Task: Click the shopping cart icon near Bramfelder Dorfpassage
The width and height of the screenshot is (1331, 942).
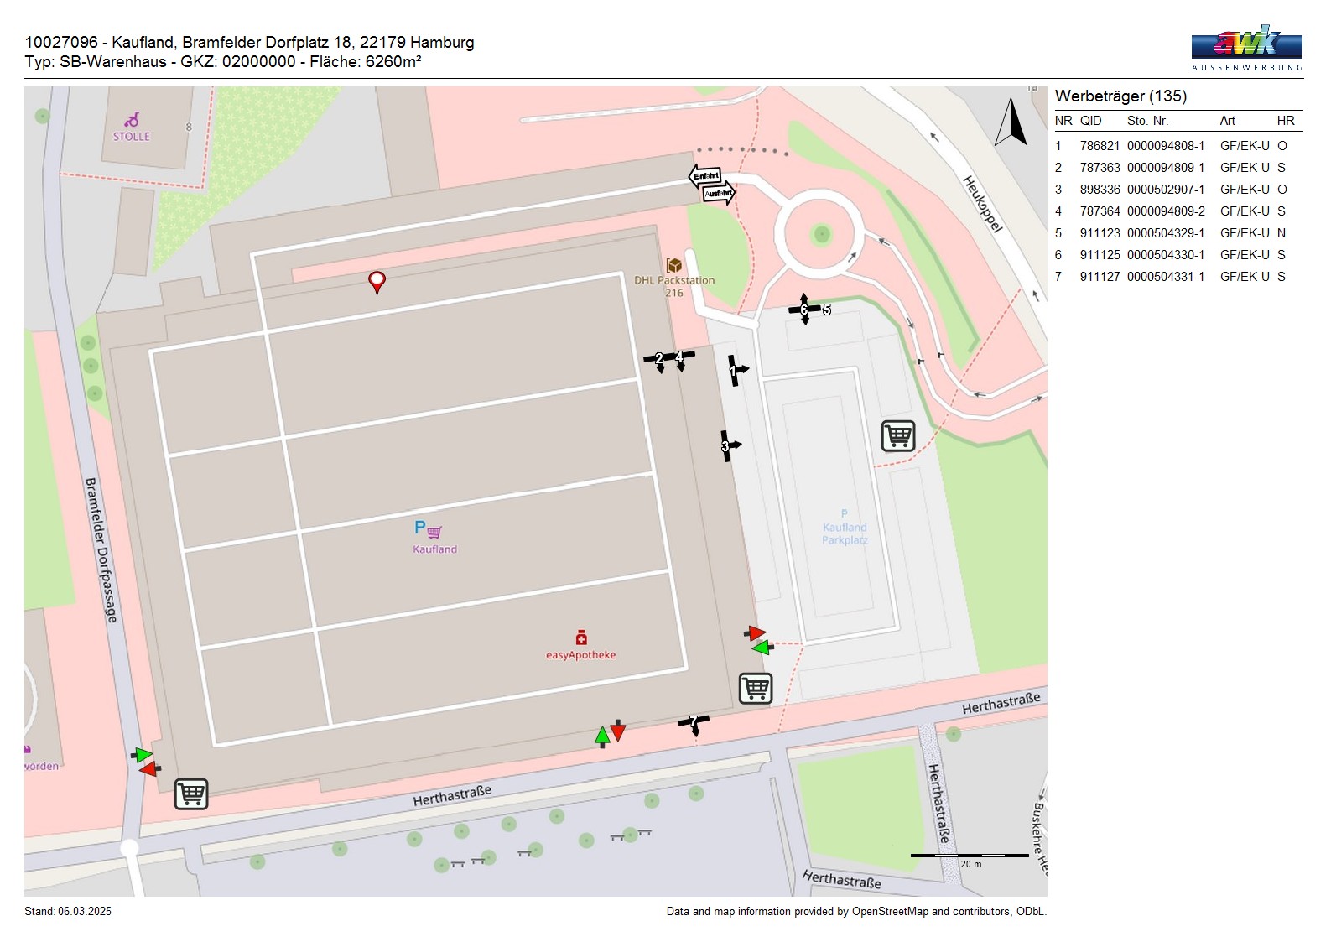Action: 191,793
